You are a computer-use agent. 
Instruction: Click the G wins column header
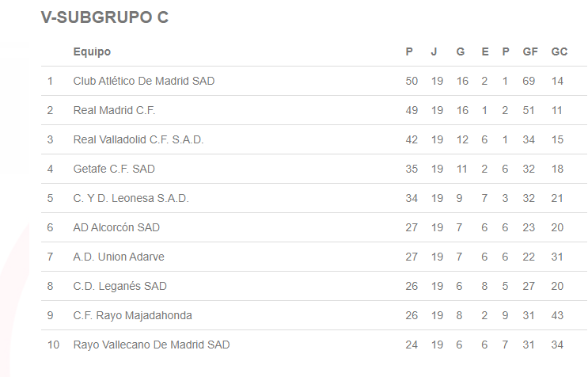(x=461, y=51)
